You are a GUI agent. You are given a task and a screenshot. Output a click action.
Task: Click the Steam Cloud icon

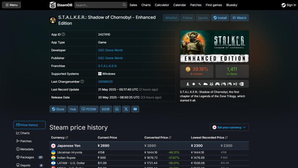(x=205, y=84)
